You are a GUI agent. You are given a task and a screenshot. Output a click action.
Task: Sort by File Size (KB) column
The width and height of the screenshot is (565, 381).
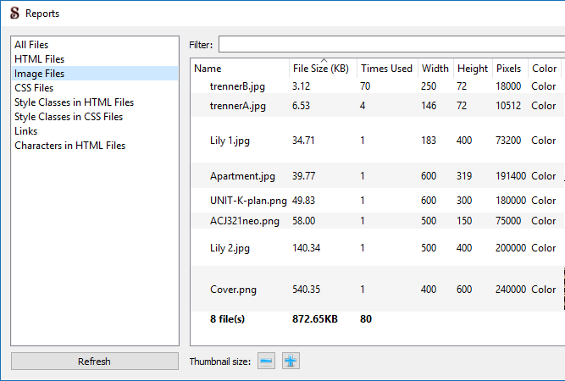tap(323, 69)
